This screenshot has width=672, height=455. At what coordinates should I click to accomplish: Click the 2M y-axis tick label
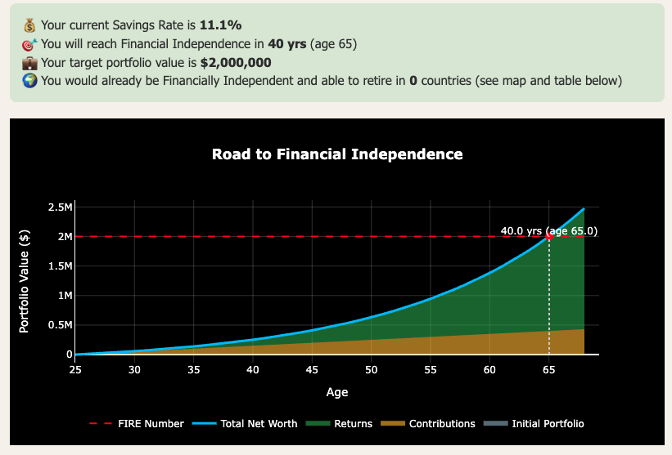click(x=65, y=236)
